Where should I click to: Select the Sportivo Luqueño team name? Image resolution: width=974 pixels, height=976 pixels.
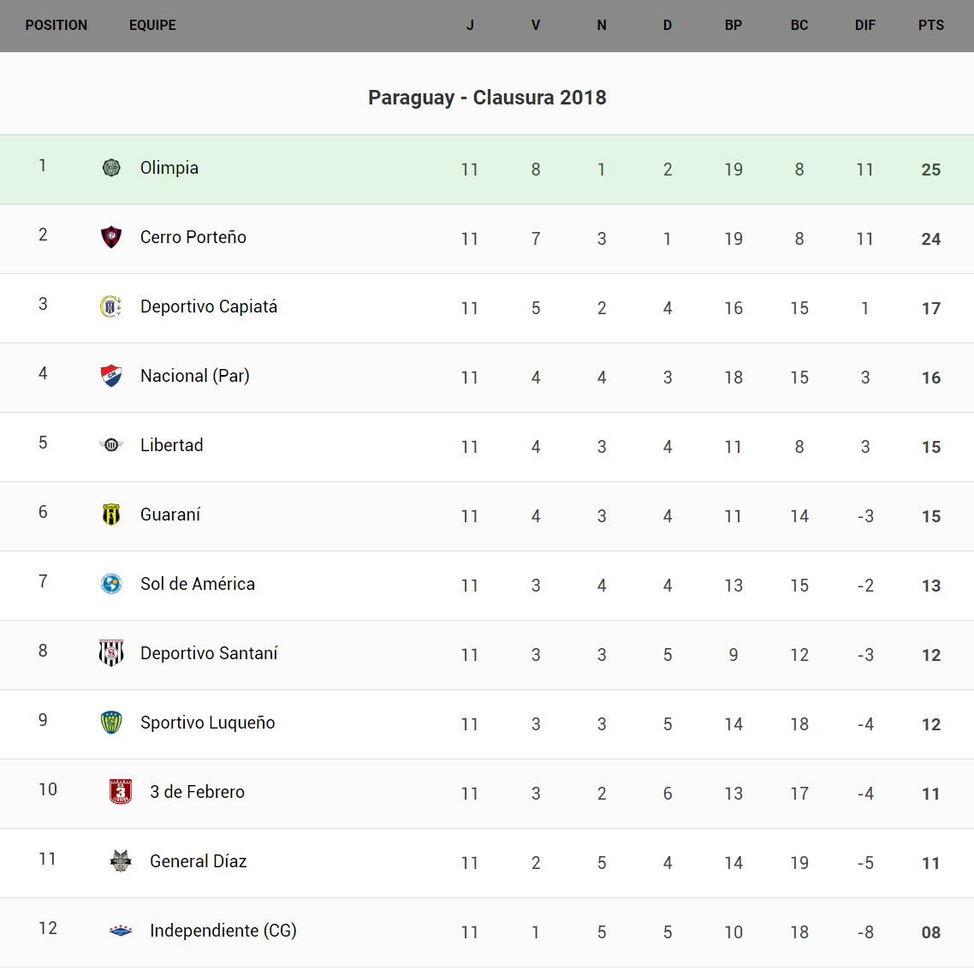pos(208,723)
